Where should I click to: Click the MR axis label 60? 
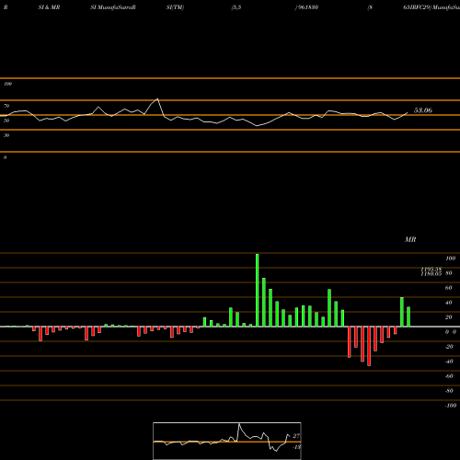click(x=449, y=288)
